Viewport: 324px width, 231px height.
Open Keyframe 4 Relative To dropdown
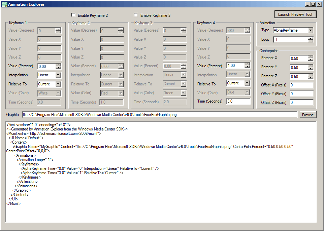247,83
